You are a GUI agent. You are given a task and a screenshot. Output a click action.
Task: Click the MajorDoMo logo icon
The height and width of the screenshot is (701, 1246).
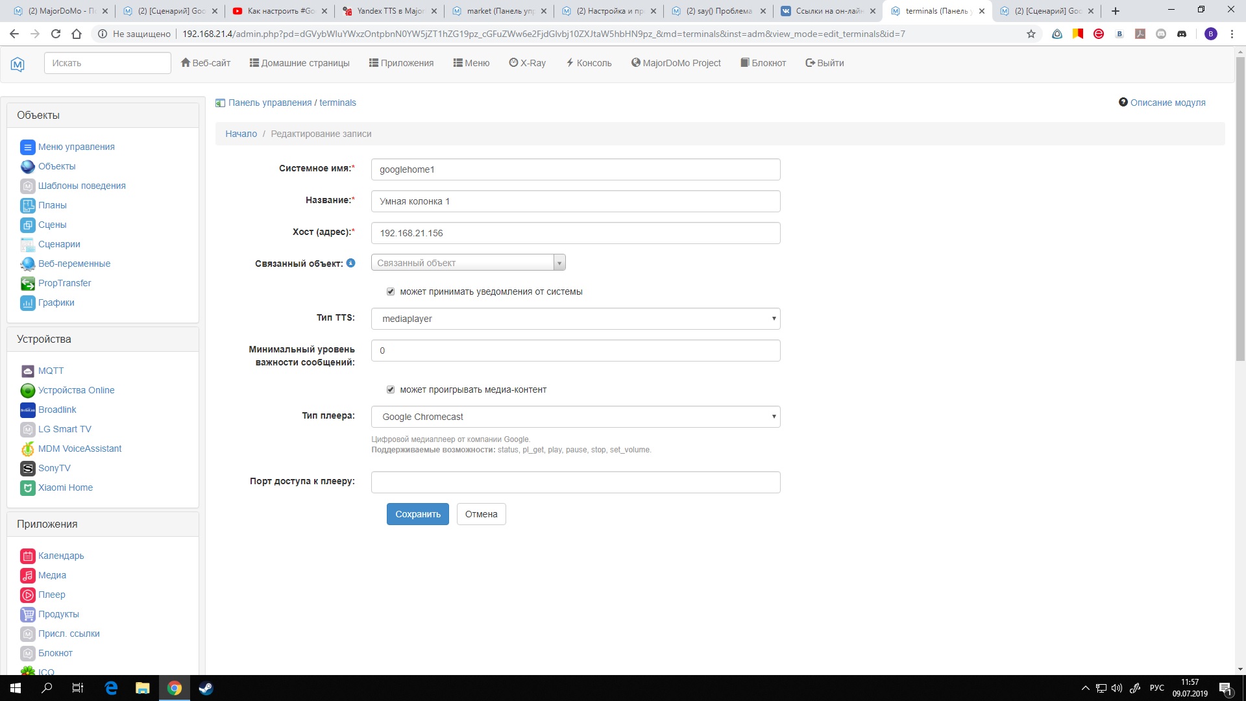[x=18, y=64]
